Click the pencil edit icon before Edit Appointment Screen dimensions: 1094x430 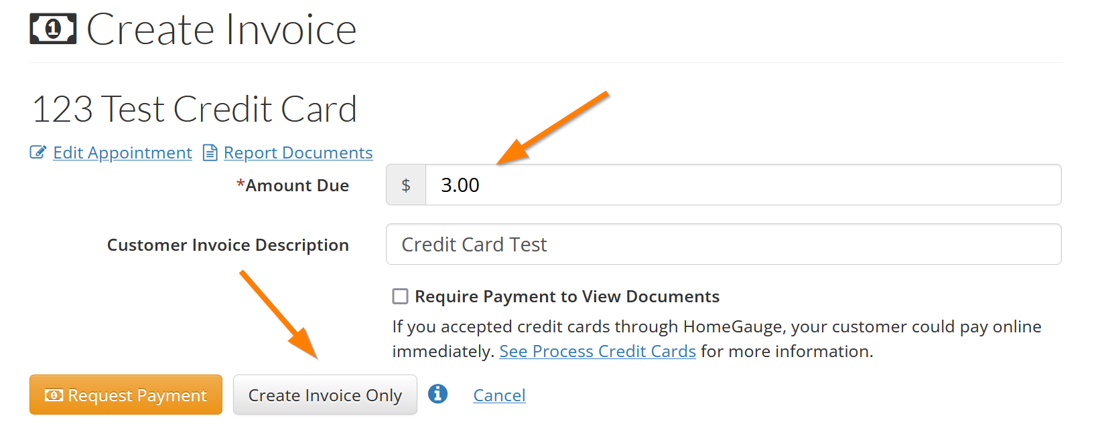click(x=38, y=152)
